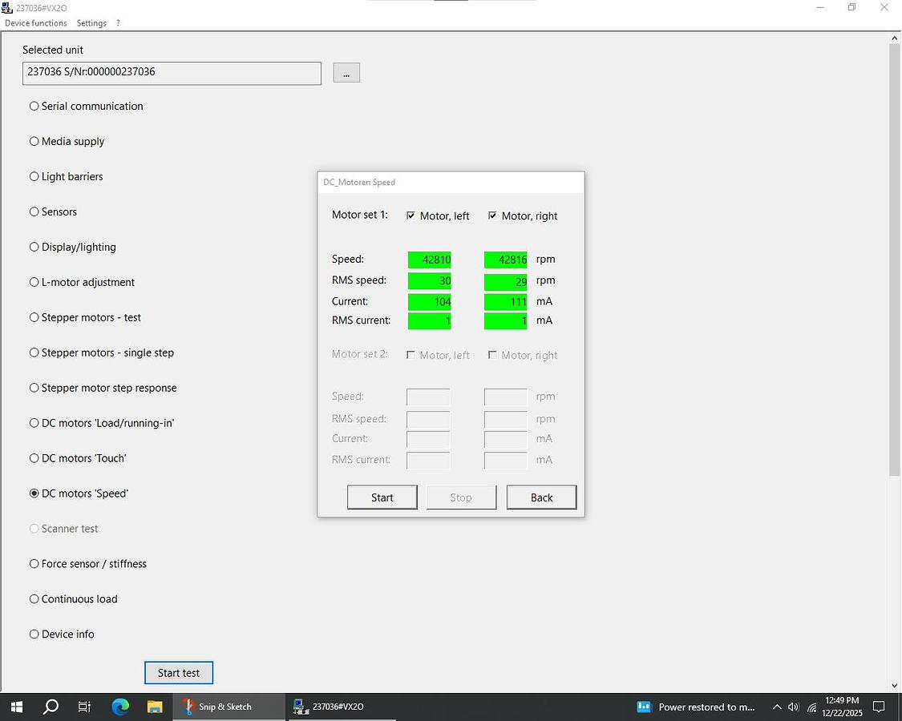Select the Serial communication option
The height and width of the screenshot is (721, 902).
click(34, 106)
